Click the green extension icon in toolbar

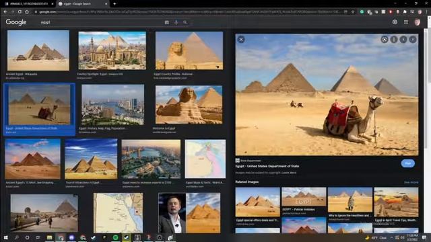(362, 12)
